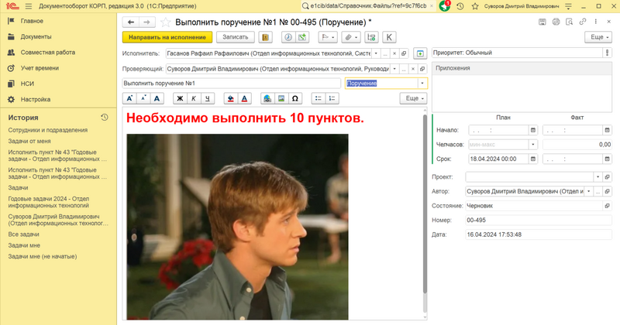Click the task title field Выполнить поручение №1

(x=231, y=84)
